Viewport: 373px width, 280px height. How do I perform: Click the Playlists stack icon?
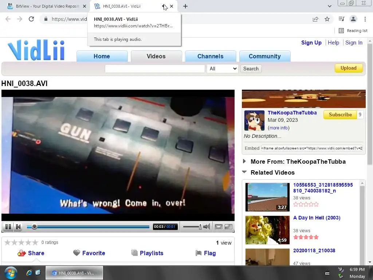click(x=134, y=253)
